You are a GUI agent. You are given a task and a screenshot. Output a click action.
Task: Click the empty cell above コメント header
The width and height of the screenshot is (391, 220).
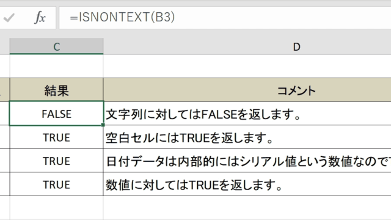[x=247, y=66]
